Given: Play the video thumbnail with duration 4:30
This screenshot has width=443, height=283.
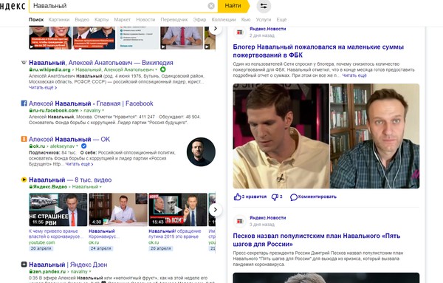Looking at the screenshot, I should tap(118, 210).
